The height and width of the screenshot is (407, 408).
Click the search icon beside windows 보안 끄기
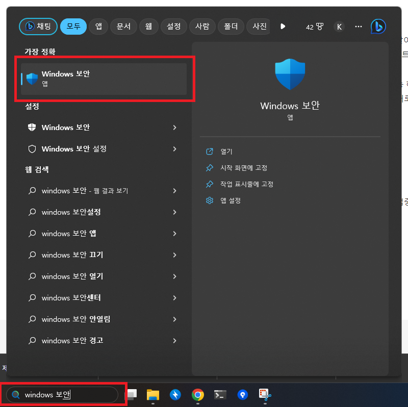(x=32, y=255)
